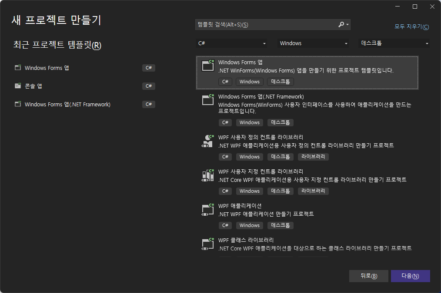
Task: Click recent Windows Forms 앱(.NET Framework) icon
Action: 18,104
